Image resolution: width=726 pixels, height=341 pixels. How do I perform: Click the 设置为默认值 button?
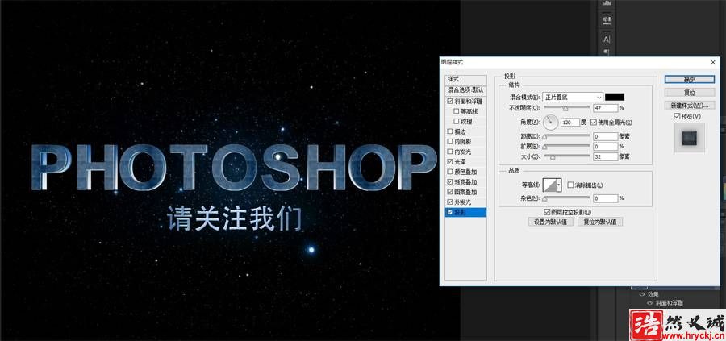(550, 222)
